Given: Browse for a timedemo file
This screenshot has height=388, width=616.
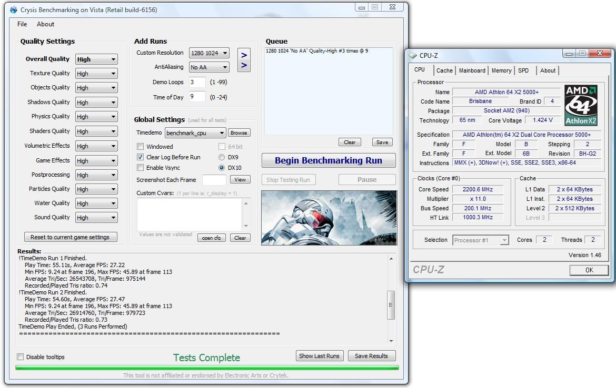Looking at the screenshot, I should (x=239, y=133).
